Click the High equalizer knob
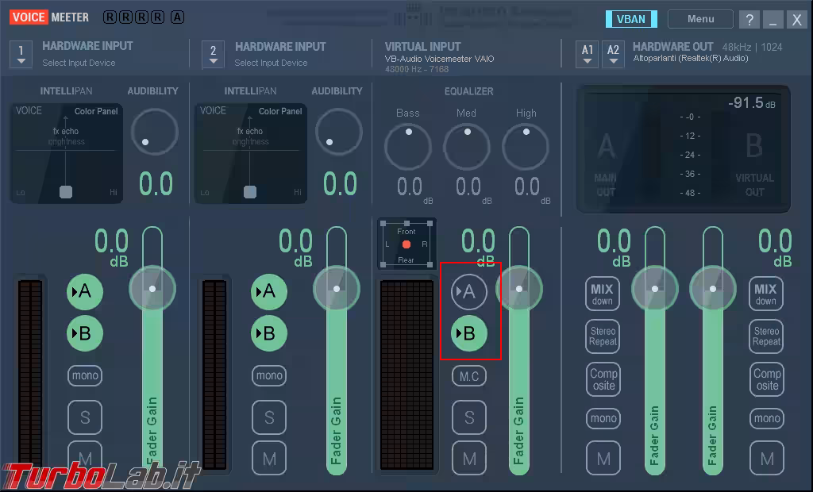Image resolution: width=813 pixels, height=492 pixels. click(x=525, y=147)
